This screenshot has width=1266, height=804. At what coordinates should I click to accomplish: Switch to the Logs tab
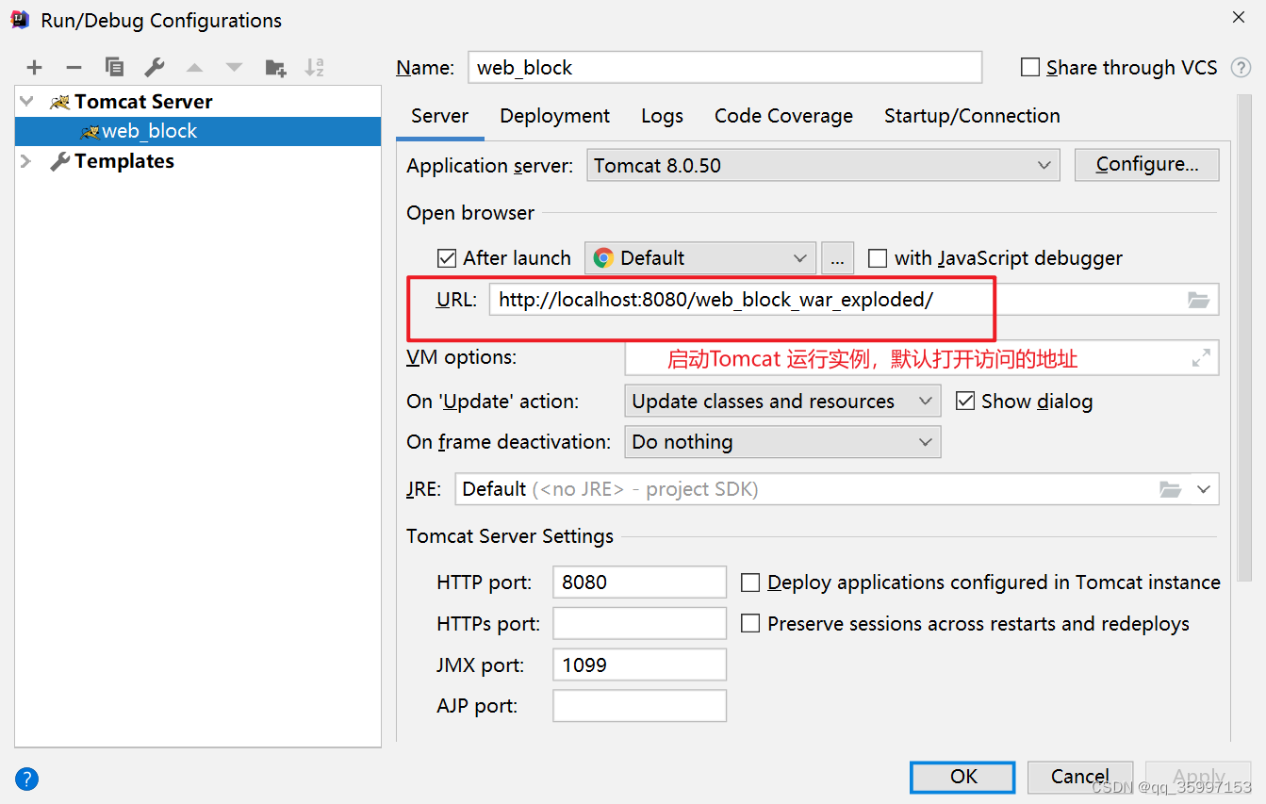(663, 116)
